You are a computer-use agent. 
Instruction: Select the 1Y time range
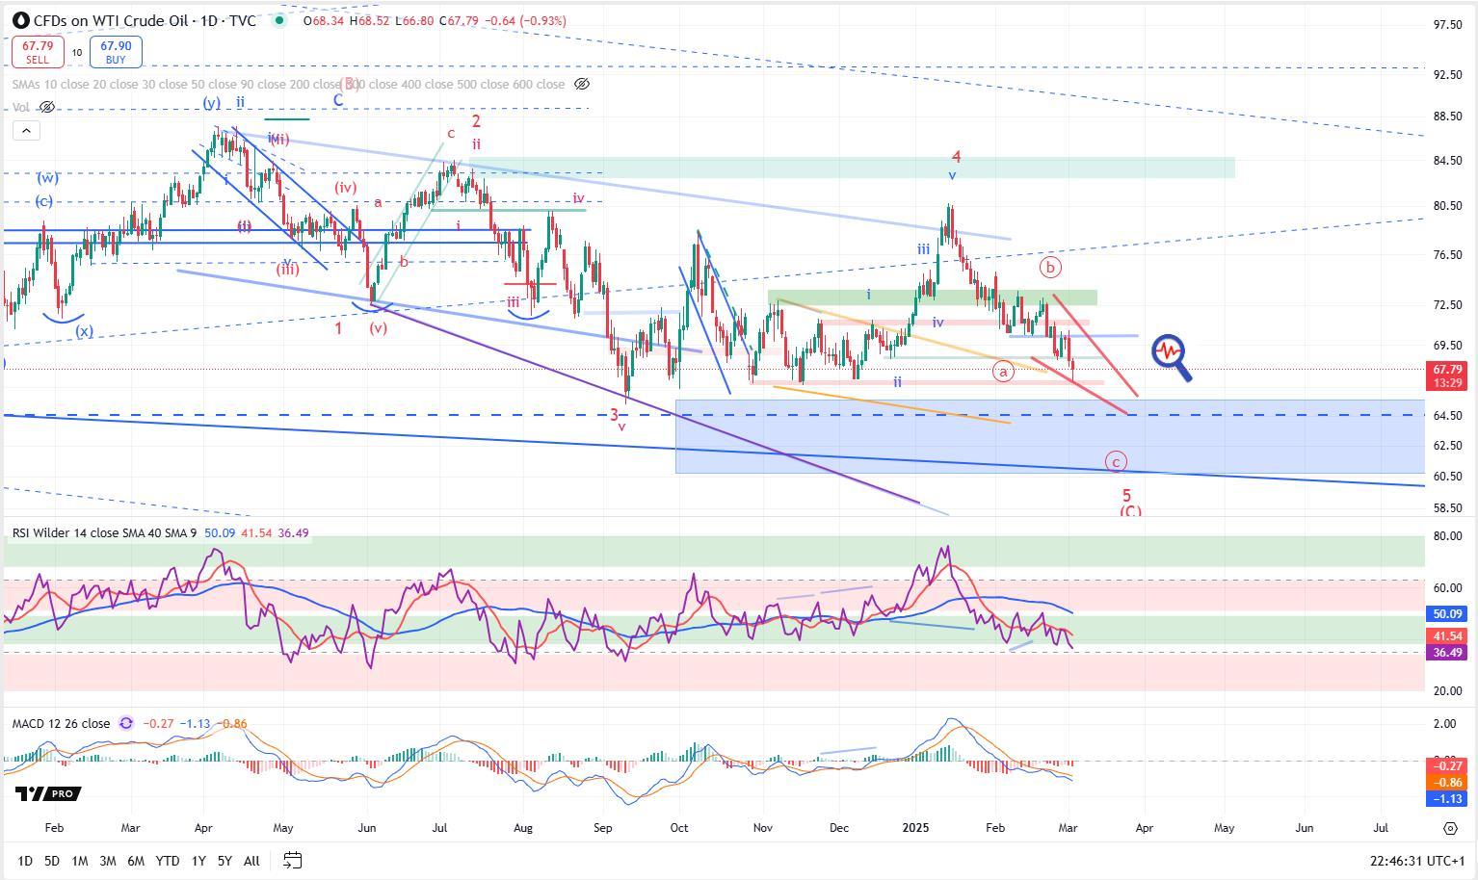coord(198,861)
